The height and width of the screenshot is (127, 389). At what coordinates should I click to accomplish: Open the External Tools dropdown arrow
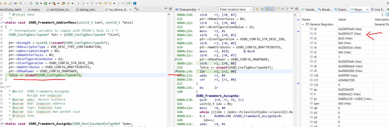[58, 3]
